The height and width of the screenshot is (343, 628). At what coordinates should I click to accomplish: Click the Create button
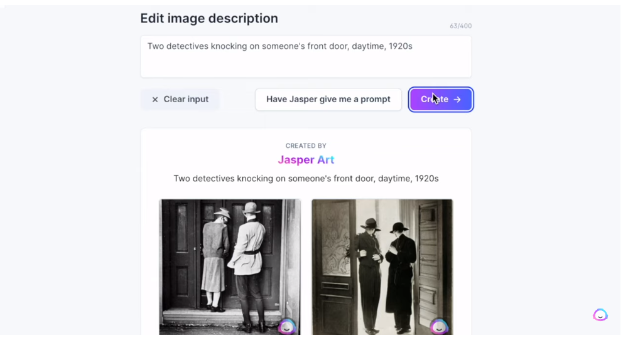pos(441,100)
